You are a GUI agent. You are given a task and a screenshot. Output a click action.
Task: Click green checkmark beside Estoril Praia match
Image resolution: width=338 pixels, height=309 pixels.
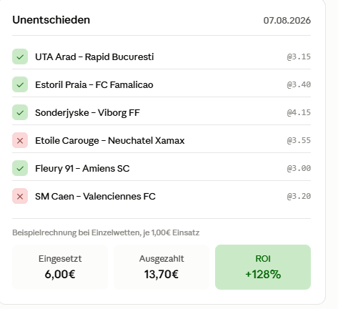pos(20,84)
